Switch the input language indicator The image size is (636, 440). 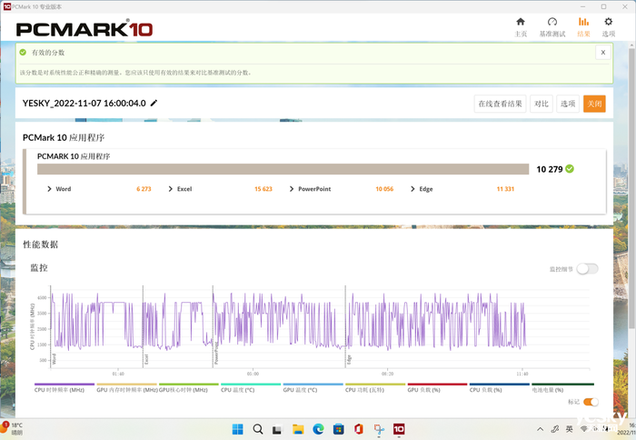point(569,429)
